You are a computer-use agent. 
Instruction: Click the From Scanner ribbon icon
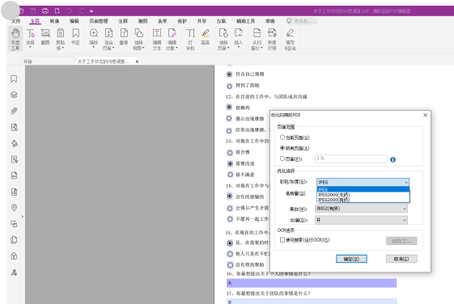[x=257, y=33]
